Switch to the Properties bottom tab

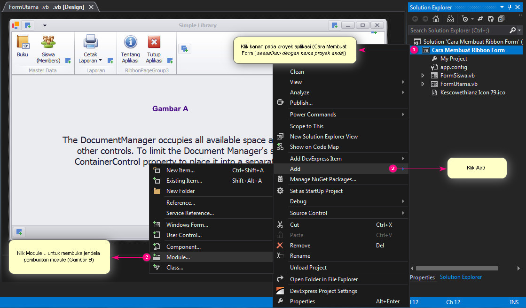coord(422,277)
